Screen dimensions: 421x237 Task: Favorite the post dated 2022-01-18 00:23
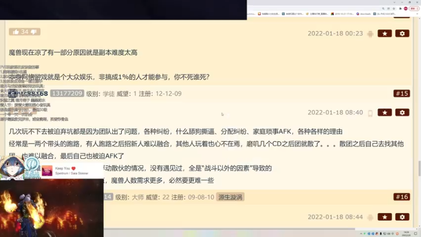[x=385, y=33]
